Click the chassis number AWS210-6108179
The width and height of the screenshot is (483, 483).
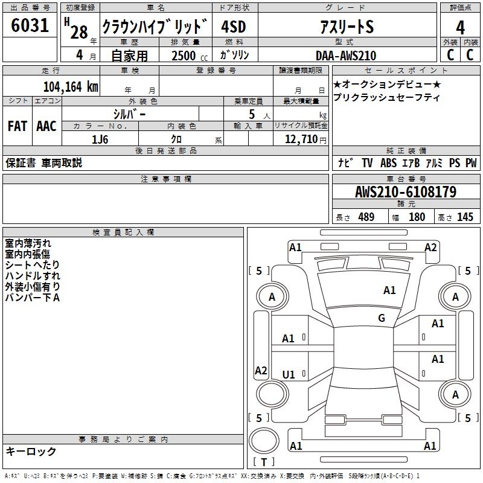click(406, 192)
